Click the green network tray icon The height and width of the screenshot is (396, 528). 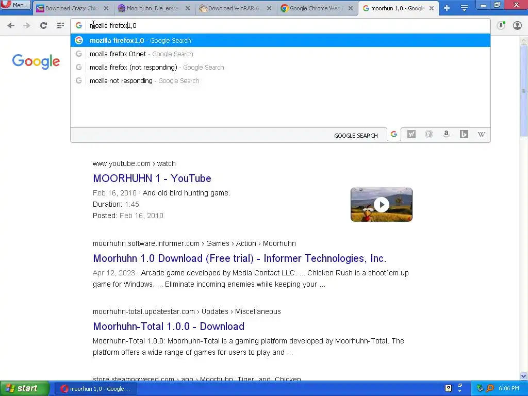480,389
